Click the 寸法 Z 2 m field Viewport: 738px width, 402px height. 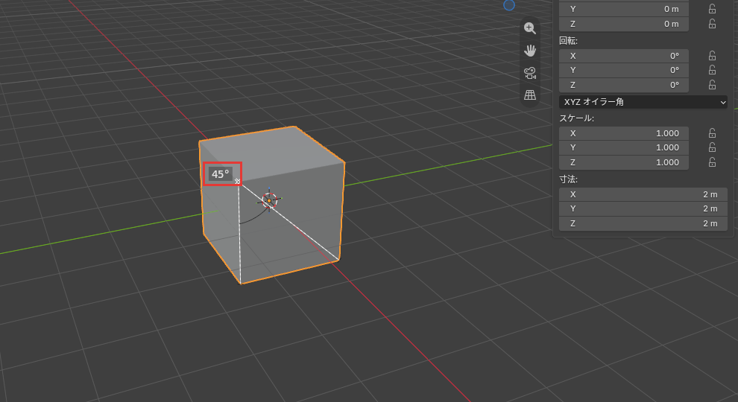[x=643, y=223]
